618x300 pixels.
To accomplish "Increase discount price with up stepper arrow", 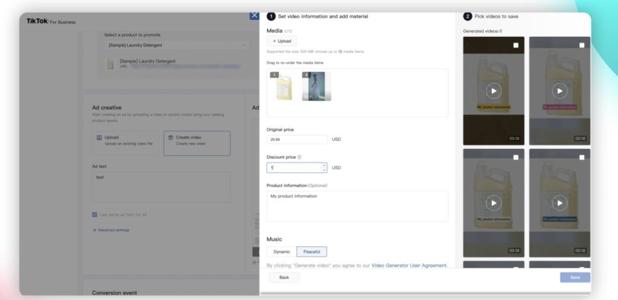I will point(324,165).
